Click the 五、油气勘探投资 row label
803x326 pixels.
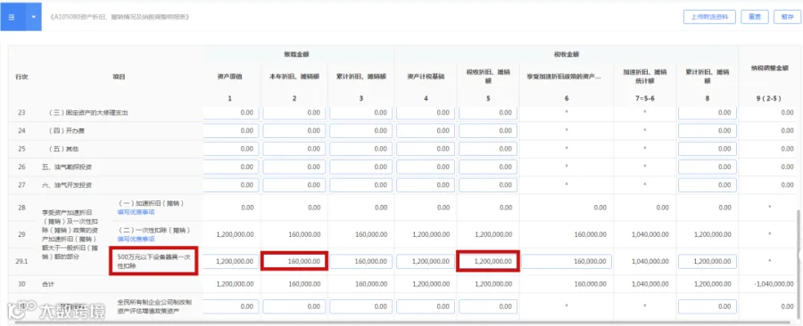pos(67,167)
